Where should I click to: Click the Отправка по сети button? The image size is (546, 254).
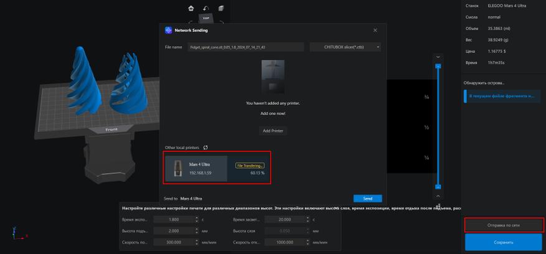click(x=504, y=225)
